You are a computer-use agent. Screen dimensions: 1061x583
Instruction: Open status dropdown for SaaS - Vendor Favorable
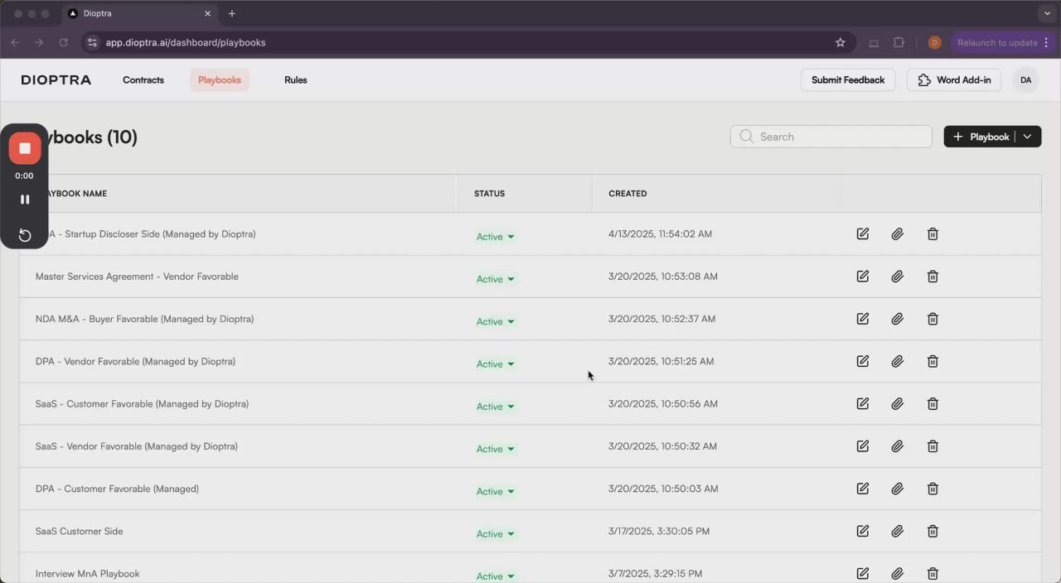[496, 449]
